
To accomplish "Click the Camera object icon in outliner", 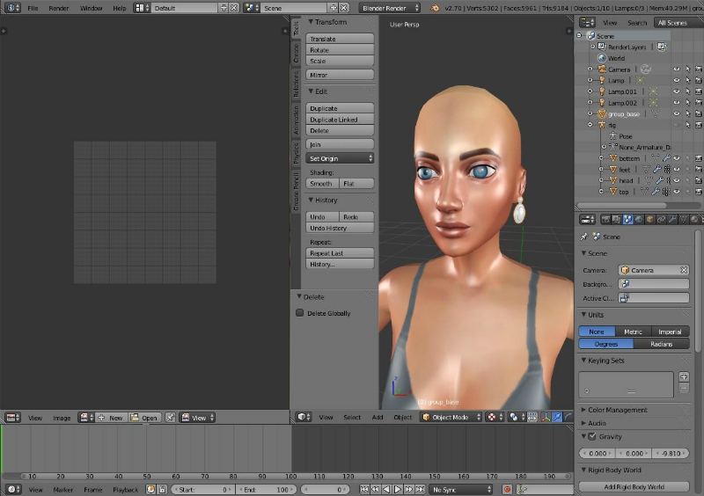I will (602, 69).
